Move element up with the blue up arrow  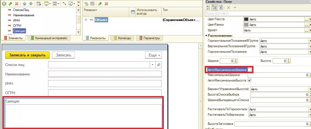pos(25,4)
